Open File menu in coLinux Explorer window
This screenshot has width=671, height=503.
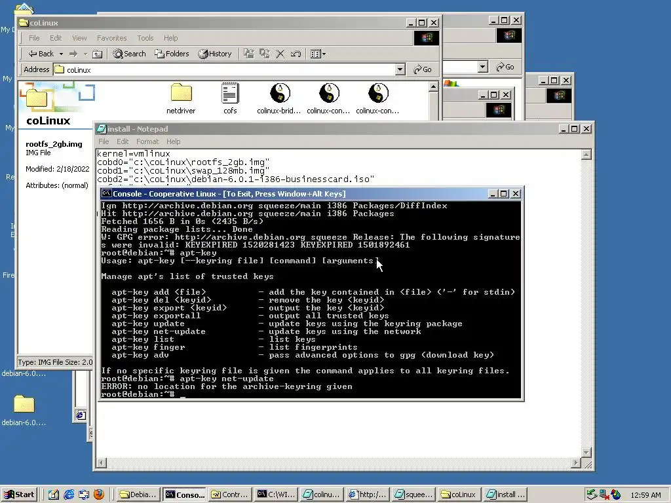(x=34, y=38)
